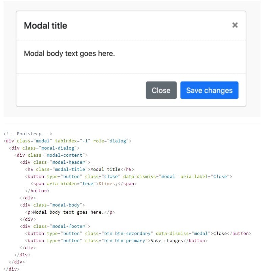Click the btn-secondary button code line

coord(138,233)
